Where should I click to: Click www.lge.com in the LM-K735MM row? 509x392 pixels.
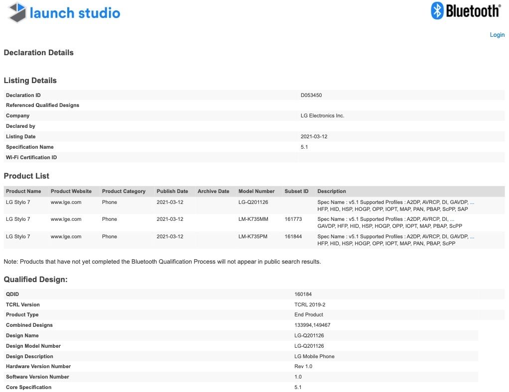66,219
